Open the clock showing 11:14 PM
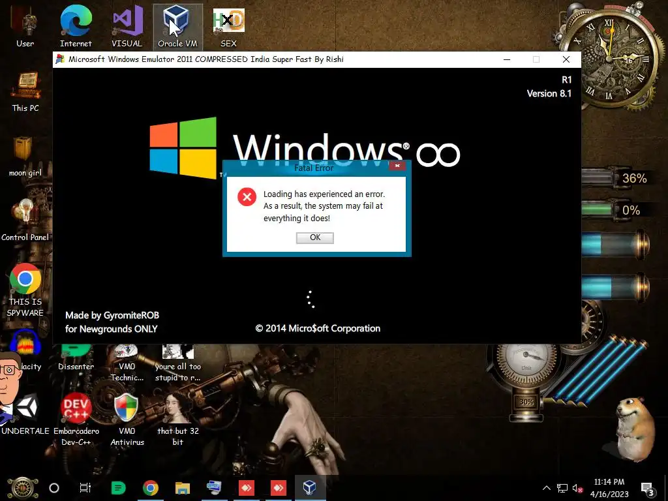The image size is (668, 501). pos(609,488)
